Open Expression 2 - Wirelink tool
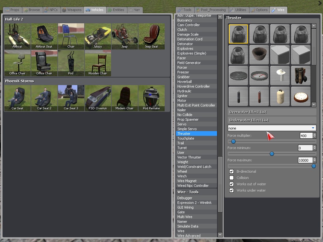This screenshot has width=323, height=242. tap(194, 203)
